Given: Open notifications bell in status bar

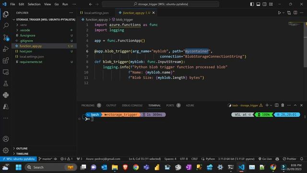Looking at the screenshot, I should [302, 159].
